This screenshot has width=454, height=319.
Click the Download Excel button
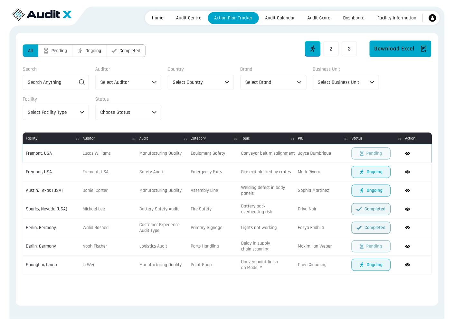pyautogui.click(x=400, y=49)
